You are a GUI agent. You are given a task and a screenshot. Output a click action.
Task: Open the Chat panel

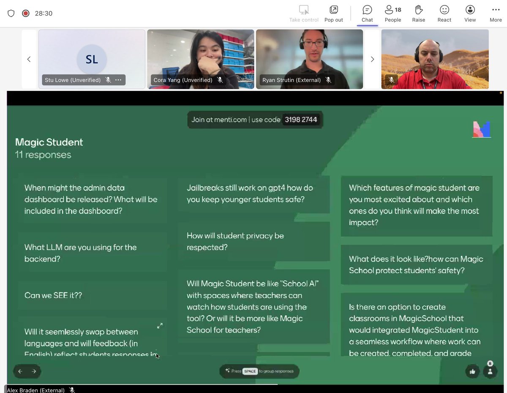click(x=367, y=14)
